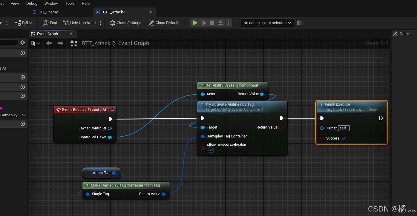This screenshot has height=216, width=417.
Task: Click the Eject button in the play controls
Action: point(220,23)
